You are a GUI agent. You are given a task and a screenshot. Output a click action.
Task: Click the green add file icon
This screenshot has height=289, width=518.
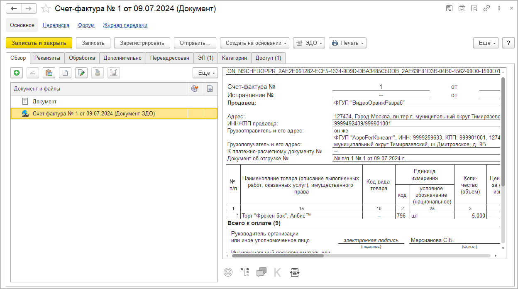tap(17, 73)
